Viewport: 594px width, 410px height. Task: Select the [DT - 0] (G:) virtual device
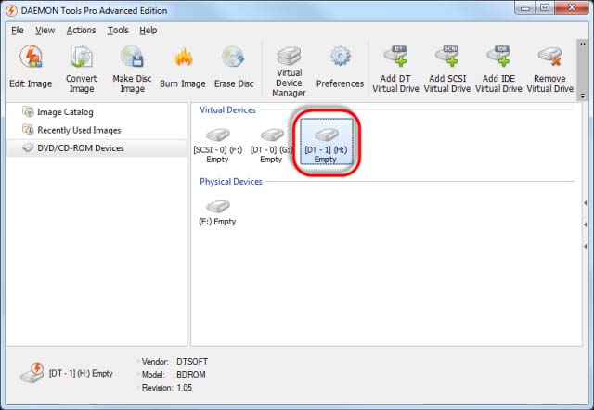271,146
